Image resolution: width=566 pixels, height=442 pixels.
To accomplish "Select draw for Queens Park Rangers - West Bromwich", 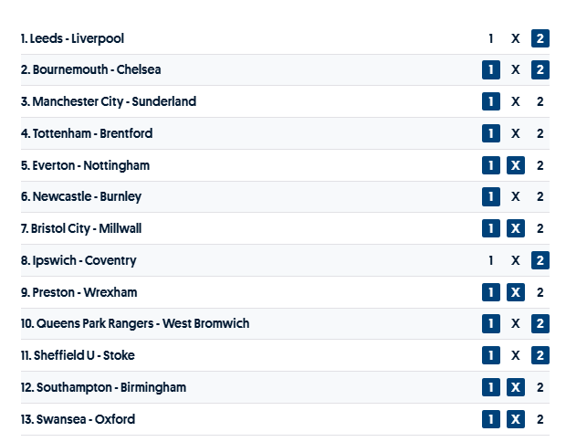I will point(516,323).
